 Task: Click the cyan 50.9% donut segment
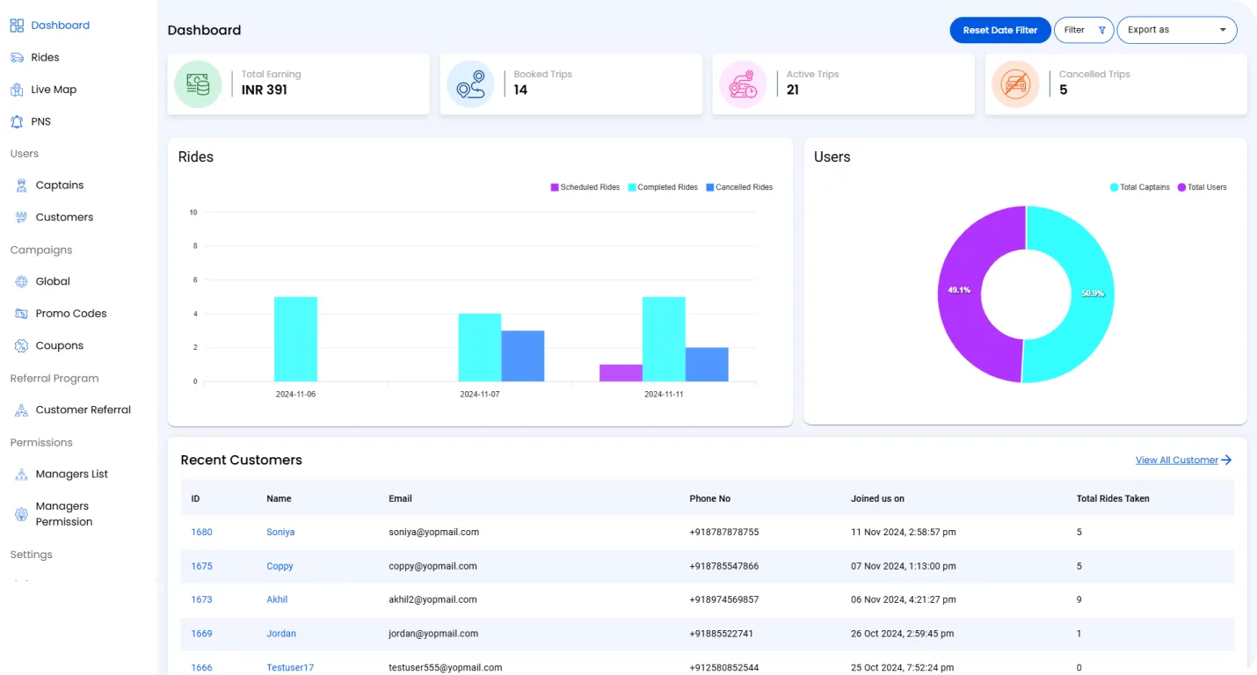coord(1093,294)
